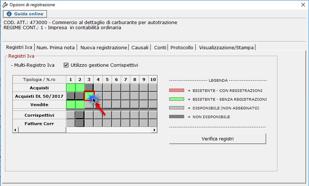Click the Vendite row label
Image resolution: width=309 pixels, height=186 pixels.
39,105
